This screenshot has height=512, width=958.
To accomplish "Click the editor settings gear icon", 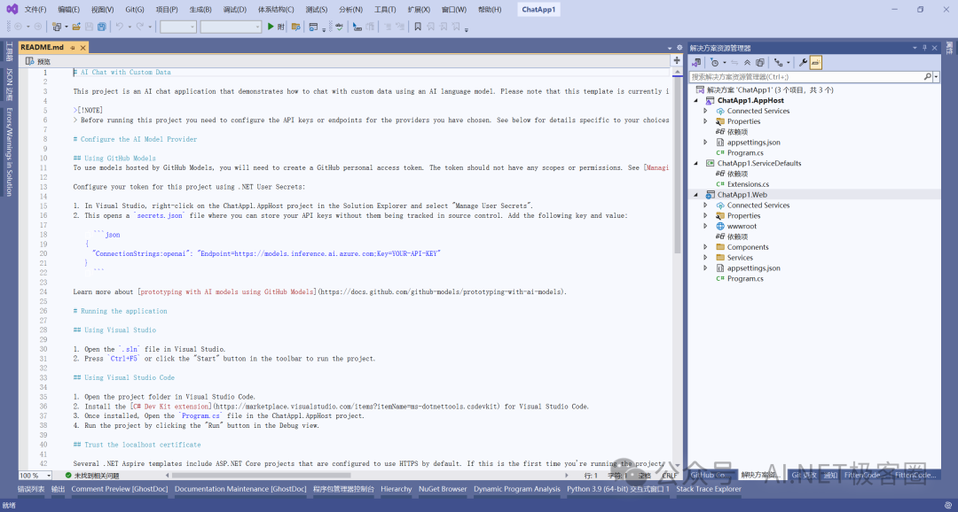I will click(679, 48).
